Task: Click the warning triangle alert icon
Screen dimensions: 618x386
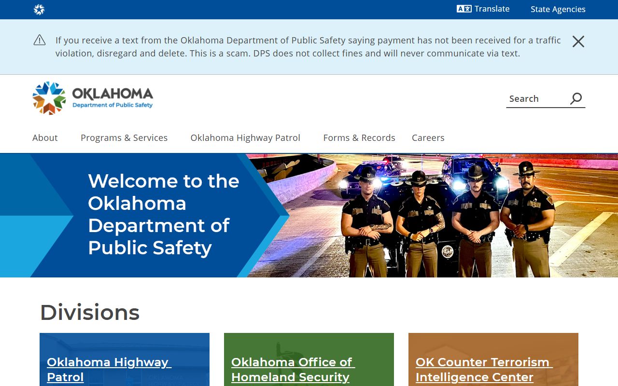Action: click(40, 40)
